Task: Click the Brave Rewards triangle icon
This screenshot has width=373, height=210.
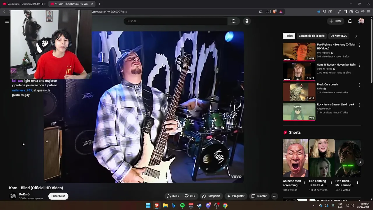Action: (x=281, y=12)
